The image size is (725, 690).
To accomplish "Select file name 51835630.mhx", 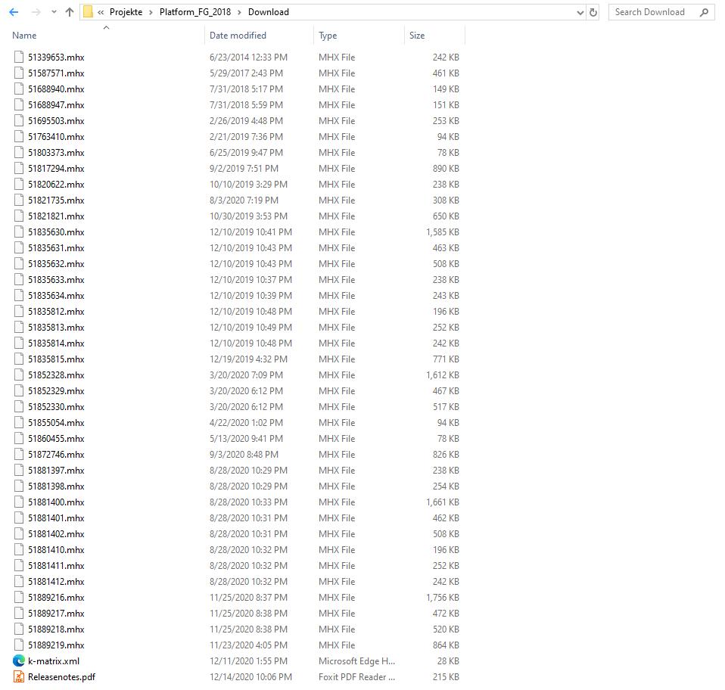I will coord(56,232).
